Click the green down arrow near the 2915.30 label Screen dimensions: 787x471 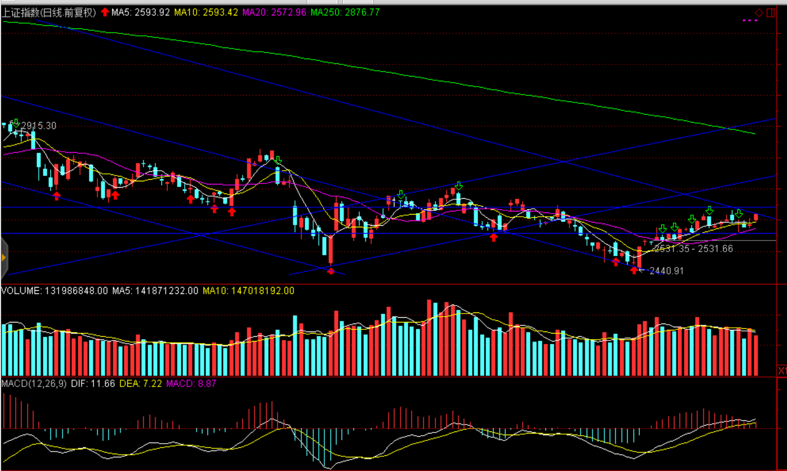(x=16, y=123)
